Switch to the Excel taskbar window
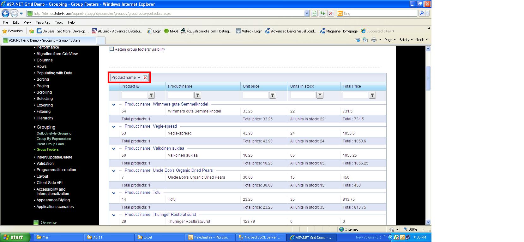The image size is (524, 242). pyautogui.click(x=160, y=237)
